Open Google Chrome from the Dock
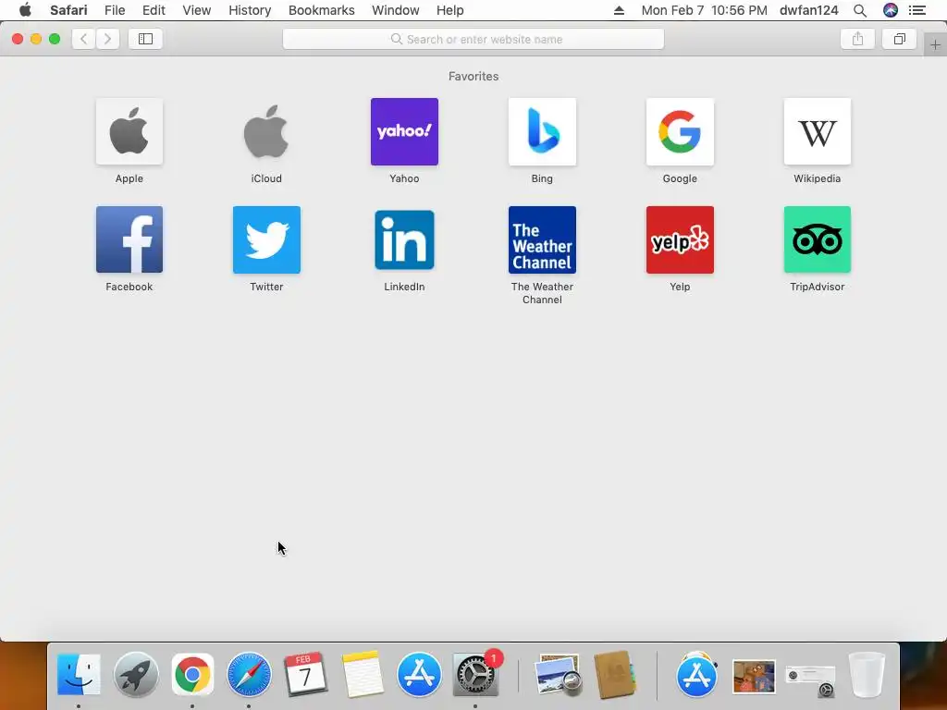 pos(192,674)
